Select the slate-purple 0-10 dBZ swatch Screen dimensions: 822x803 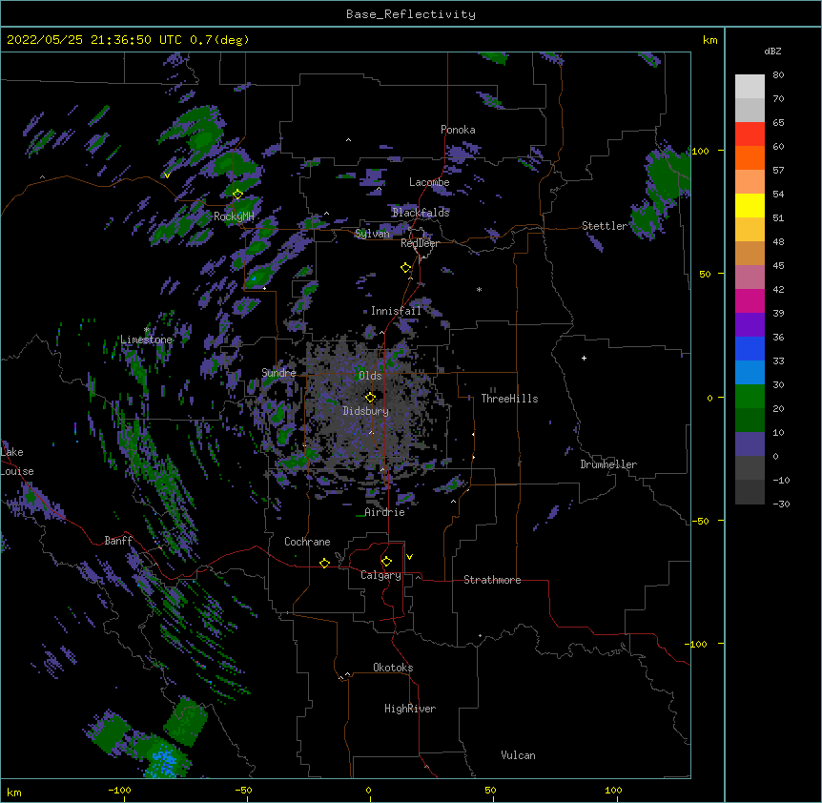750,444
